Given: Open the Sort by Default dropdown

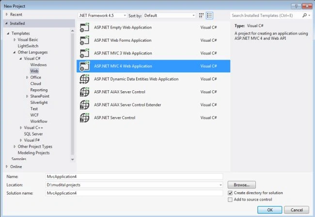Looking at the screenshot, I should (x=169, y=16).
